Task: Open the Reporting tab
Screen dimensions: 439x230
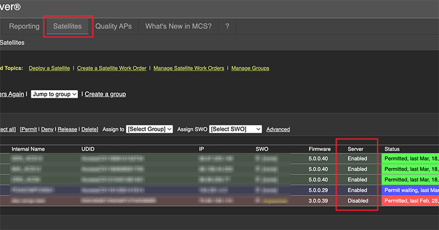Action: tap(24, 26)
